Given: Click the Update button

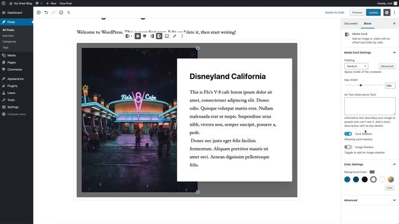Looking at the screenshot, I should [x=373, y=12].
